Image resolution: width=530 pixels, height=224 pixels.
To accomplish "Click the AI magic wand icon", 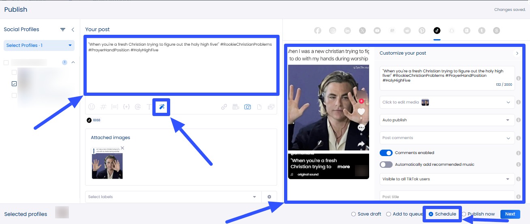I will click(161, 107).
